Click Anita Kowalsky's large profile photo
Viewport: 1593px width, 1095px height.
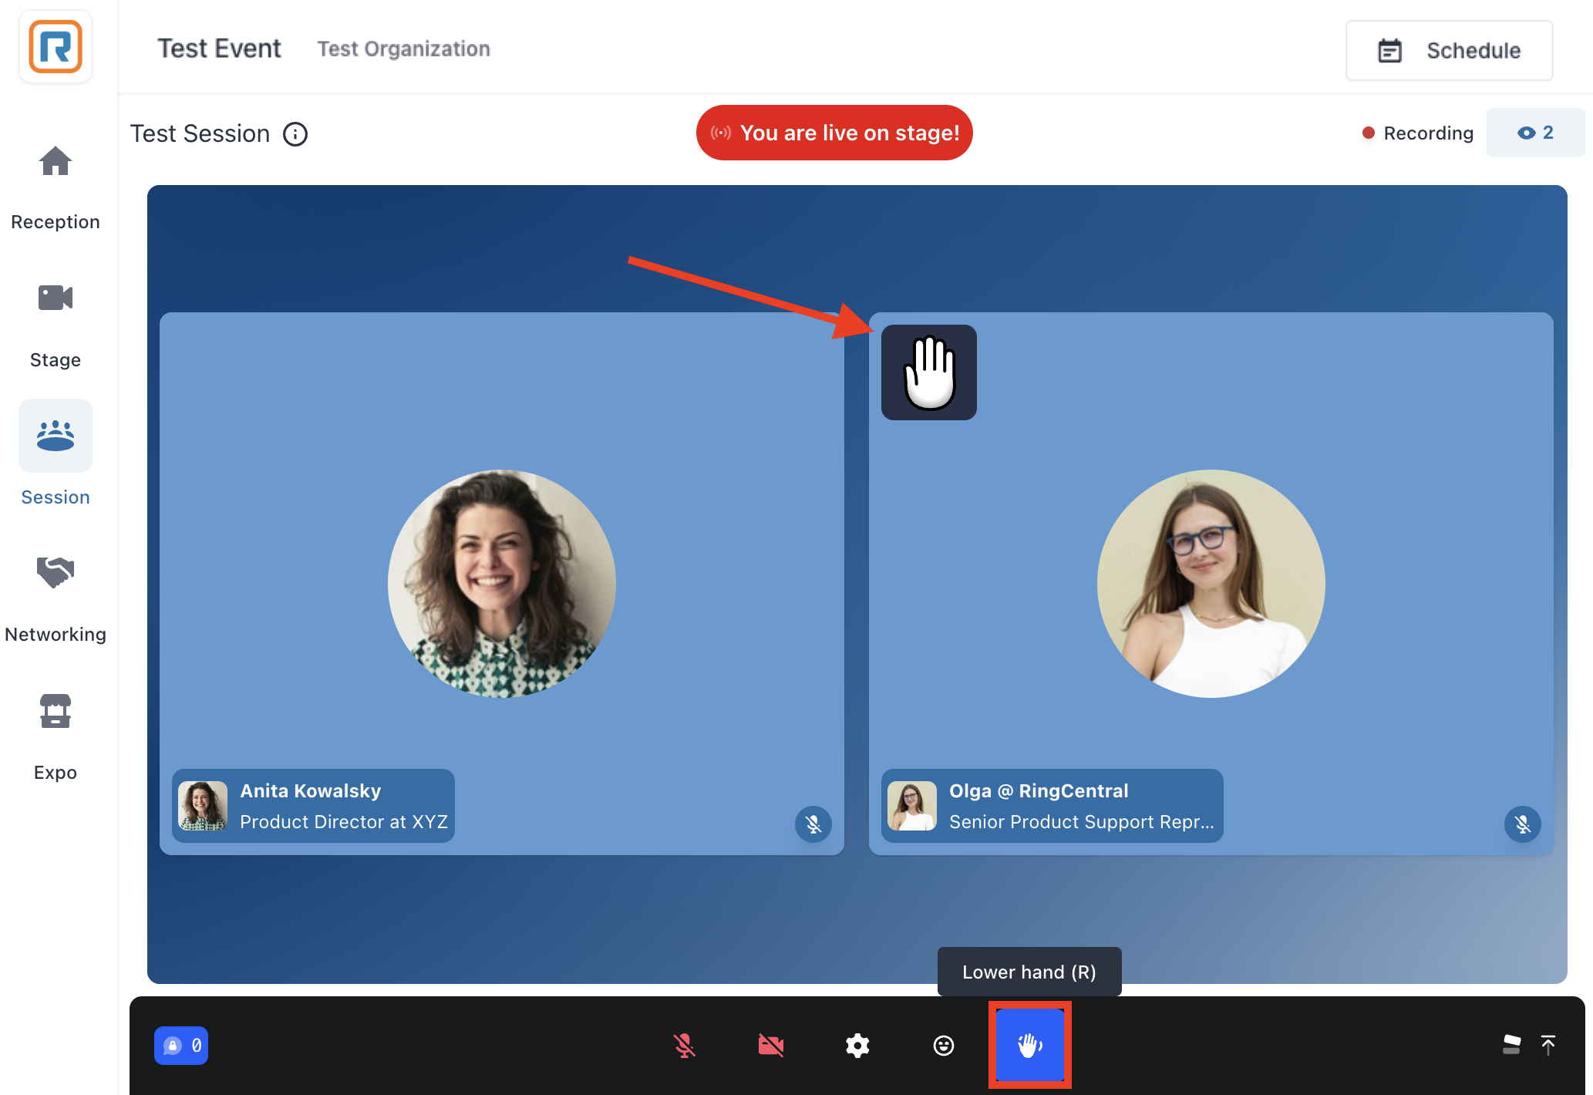(502, 584)
